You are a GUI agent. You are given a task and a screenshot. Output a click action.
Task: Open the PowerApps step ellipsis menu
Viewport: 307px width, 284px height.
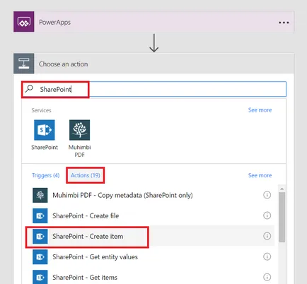pyautogui.click(x=284, y=23)
